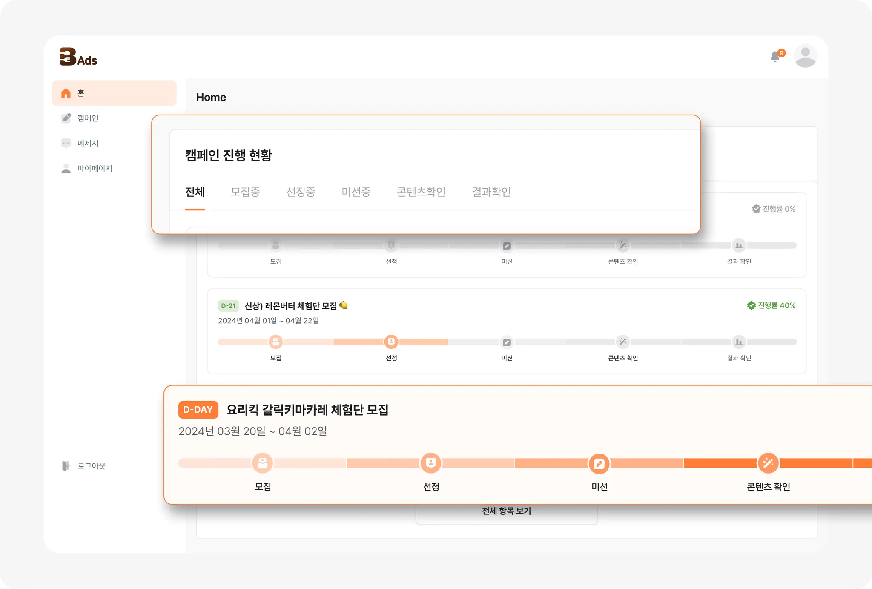Click the D-DAY badge on 요리킥 campaign

pyautogui.click(x=198, y=410)
